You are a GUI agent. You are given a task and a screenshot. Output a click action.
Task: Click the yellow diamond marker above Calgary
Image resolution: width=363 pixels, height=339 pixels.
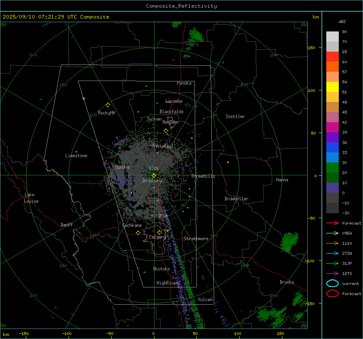tap(159, 232)
